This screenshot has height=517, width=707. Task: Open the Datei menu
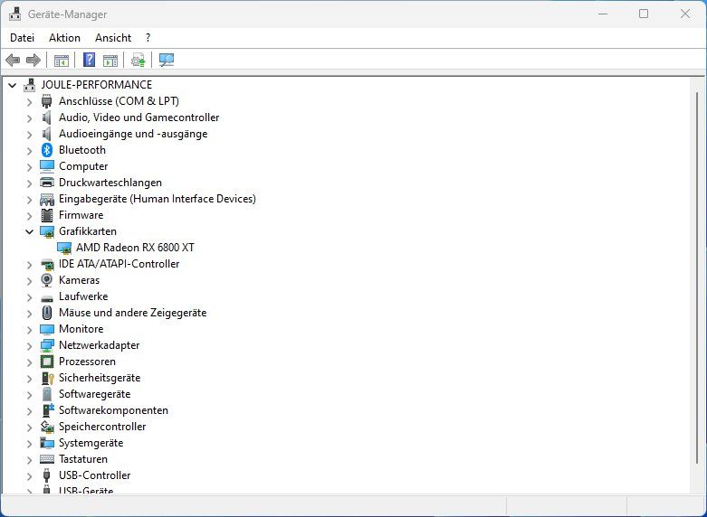pos(22,38)
